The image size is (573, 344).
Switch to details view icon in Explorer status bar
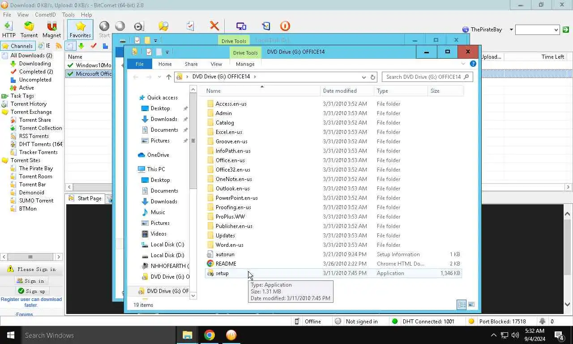[462, 305]
